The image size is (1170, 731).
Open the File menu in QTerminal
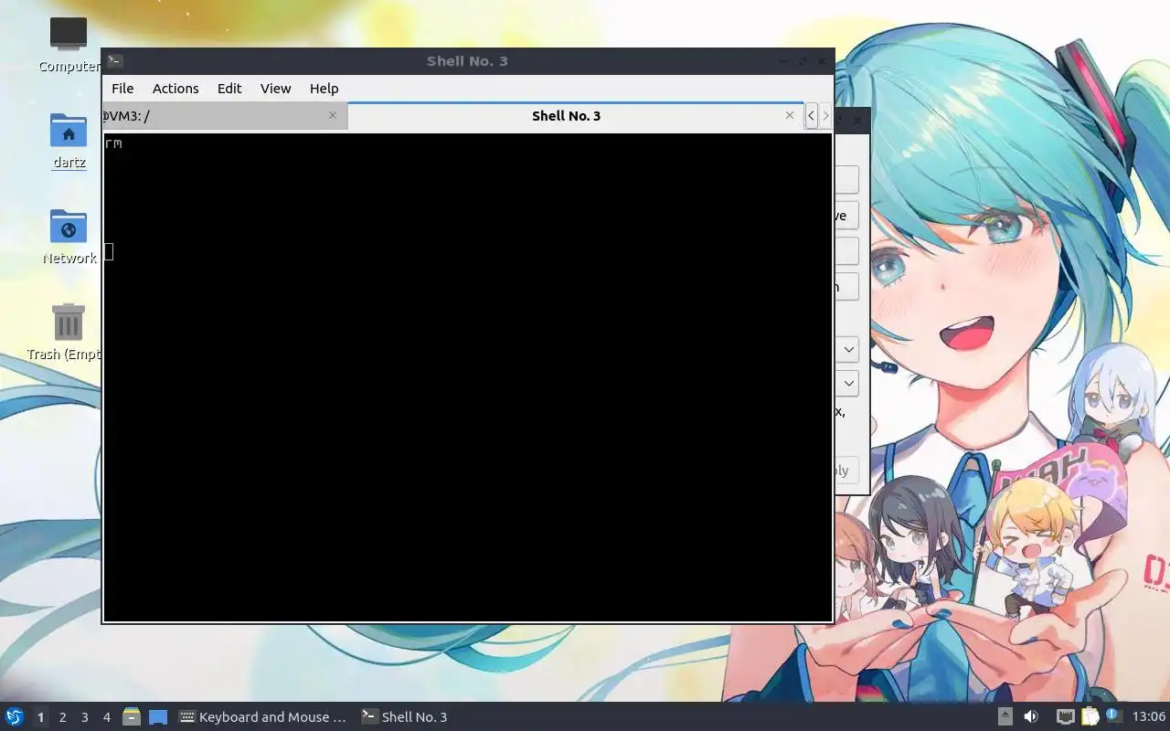[x=122, y=89]
